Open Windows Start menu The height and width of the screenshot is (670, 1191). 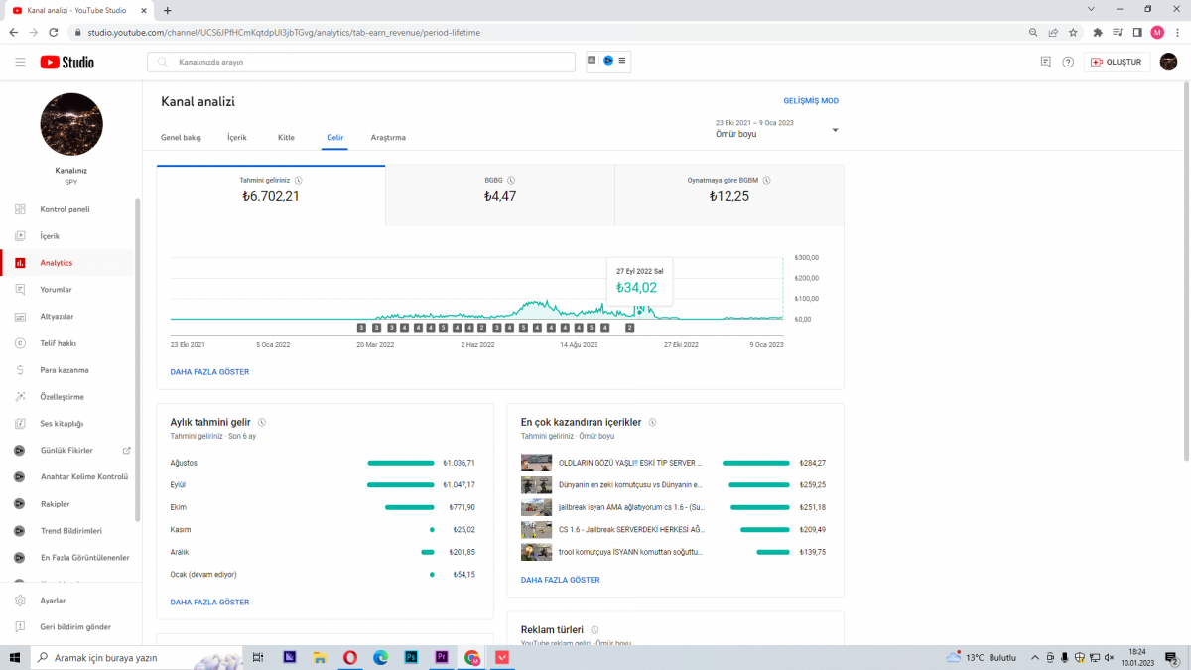click(15, 657)
